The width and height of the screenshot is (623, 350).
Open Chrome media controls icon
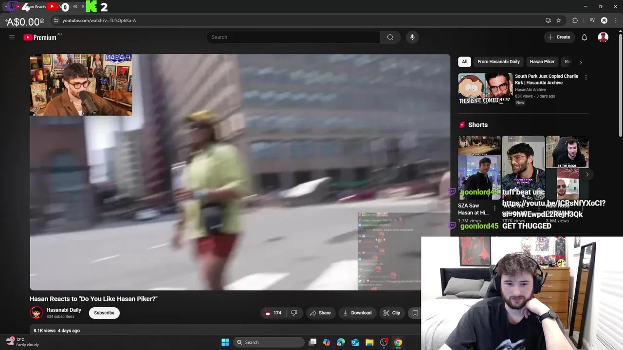pos(592,20)
